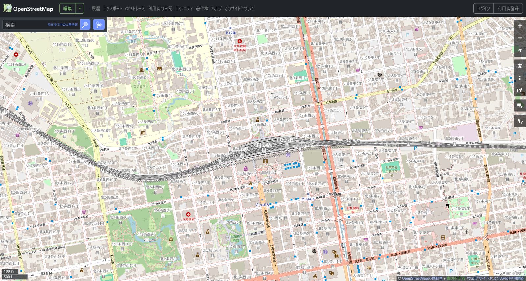Click the cinema icon near 北1条東5丁
The width and height of the screenshot is (526, 281).
pyautogui.click(x=443, y=237)
